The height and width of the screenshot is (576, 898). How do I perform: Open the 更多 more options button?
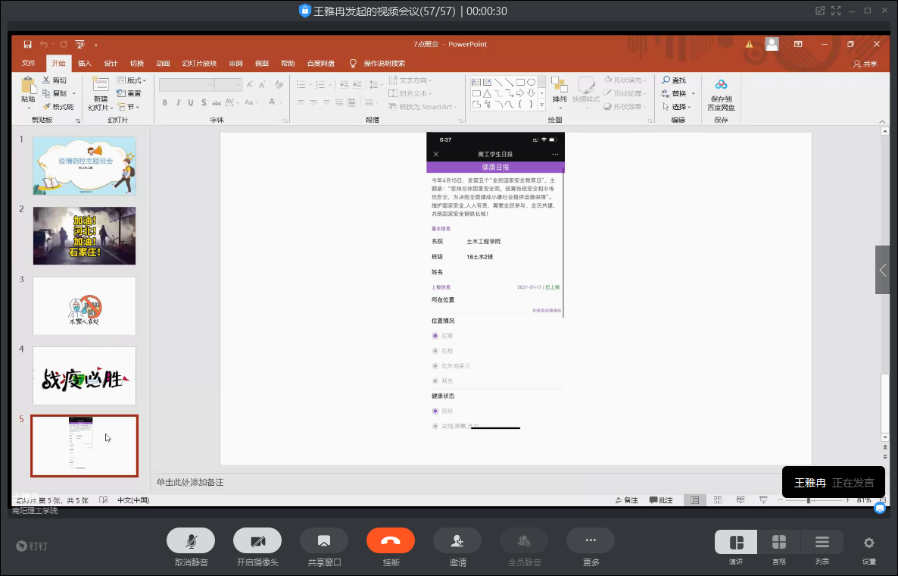click(591, 540)
